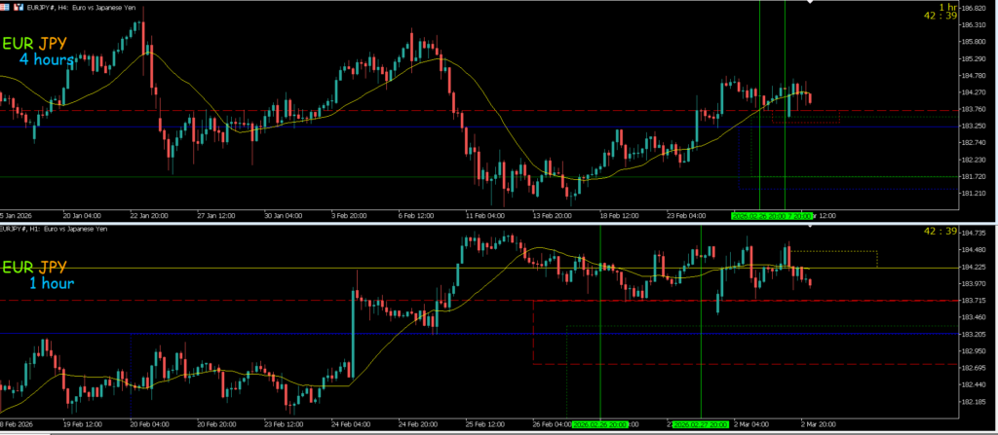998x435 pixels.
Task: Click the chart shift triangle atop the H4 chart
Action: pyautogui.click(x=807, y=4)
